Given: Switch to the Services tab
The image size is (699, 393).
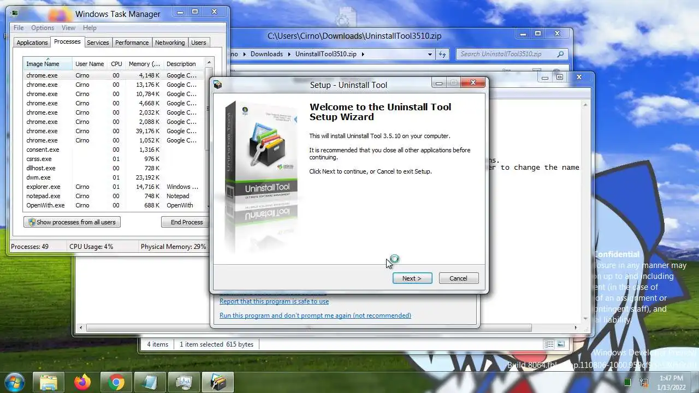Looking at the screenshot, I should click(x=98, y=43).
